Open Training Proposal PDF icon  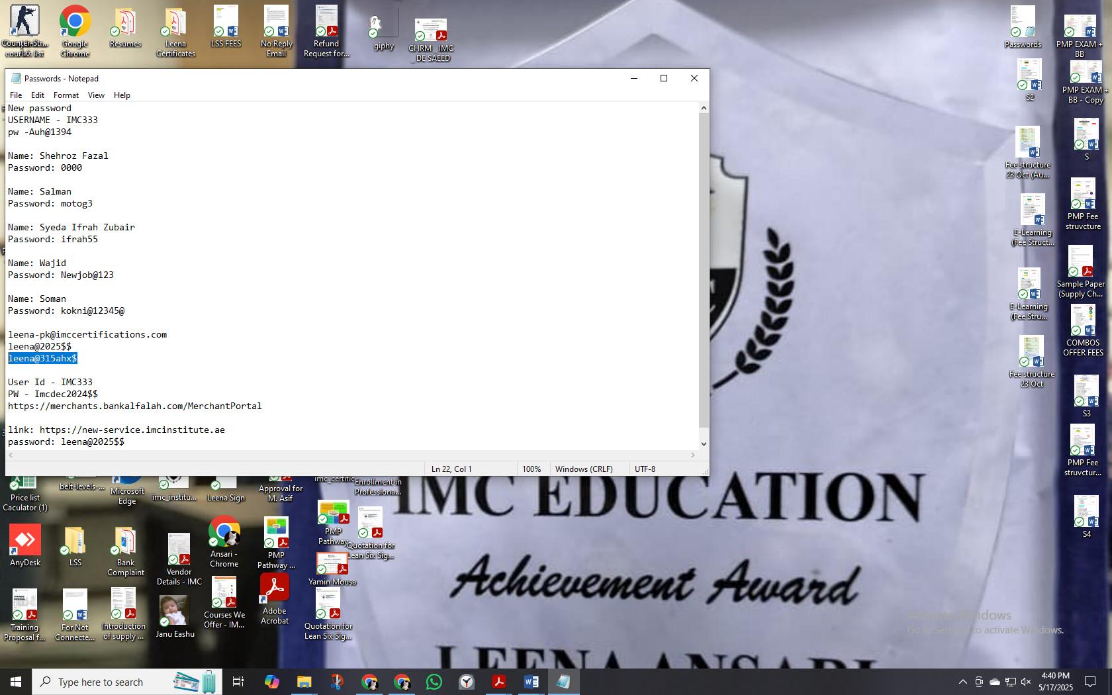[x=24, y=616]
